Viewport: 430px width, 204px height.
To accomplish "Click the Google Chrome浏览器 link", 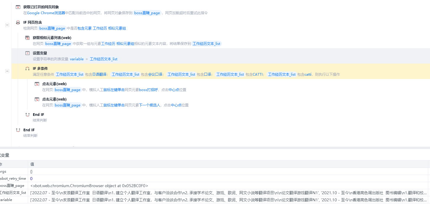I will [x=46, y=13].
